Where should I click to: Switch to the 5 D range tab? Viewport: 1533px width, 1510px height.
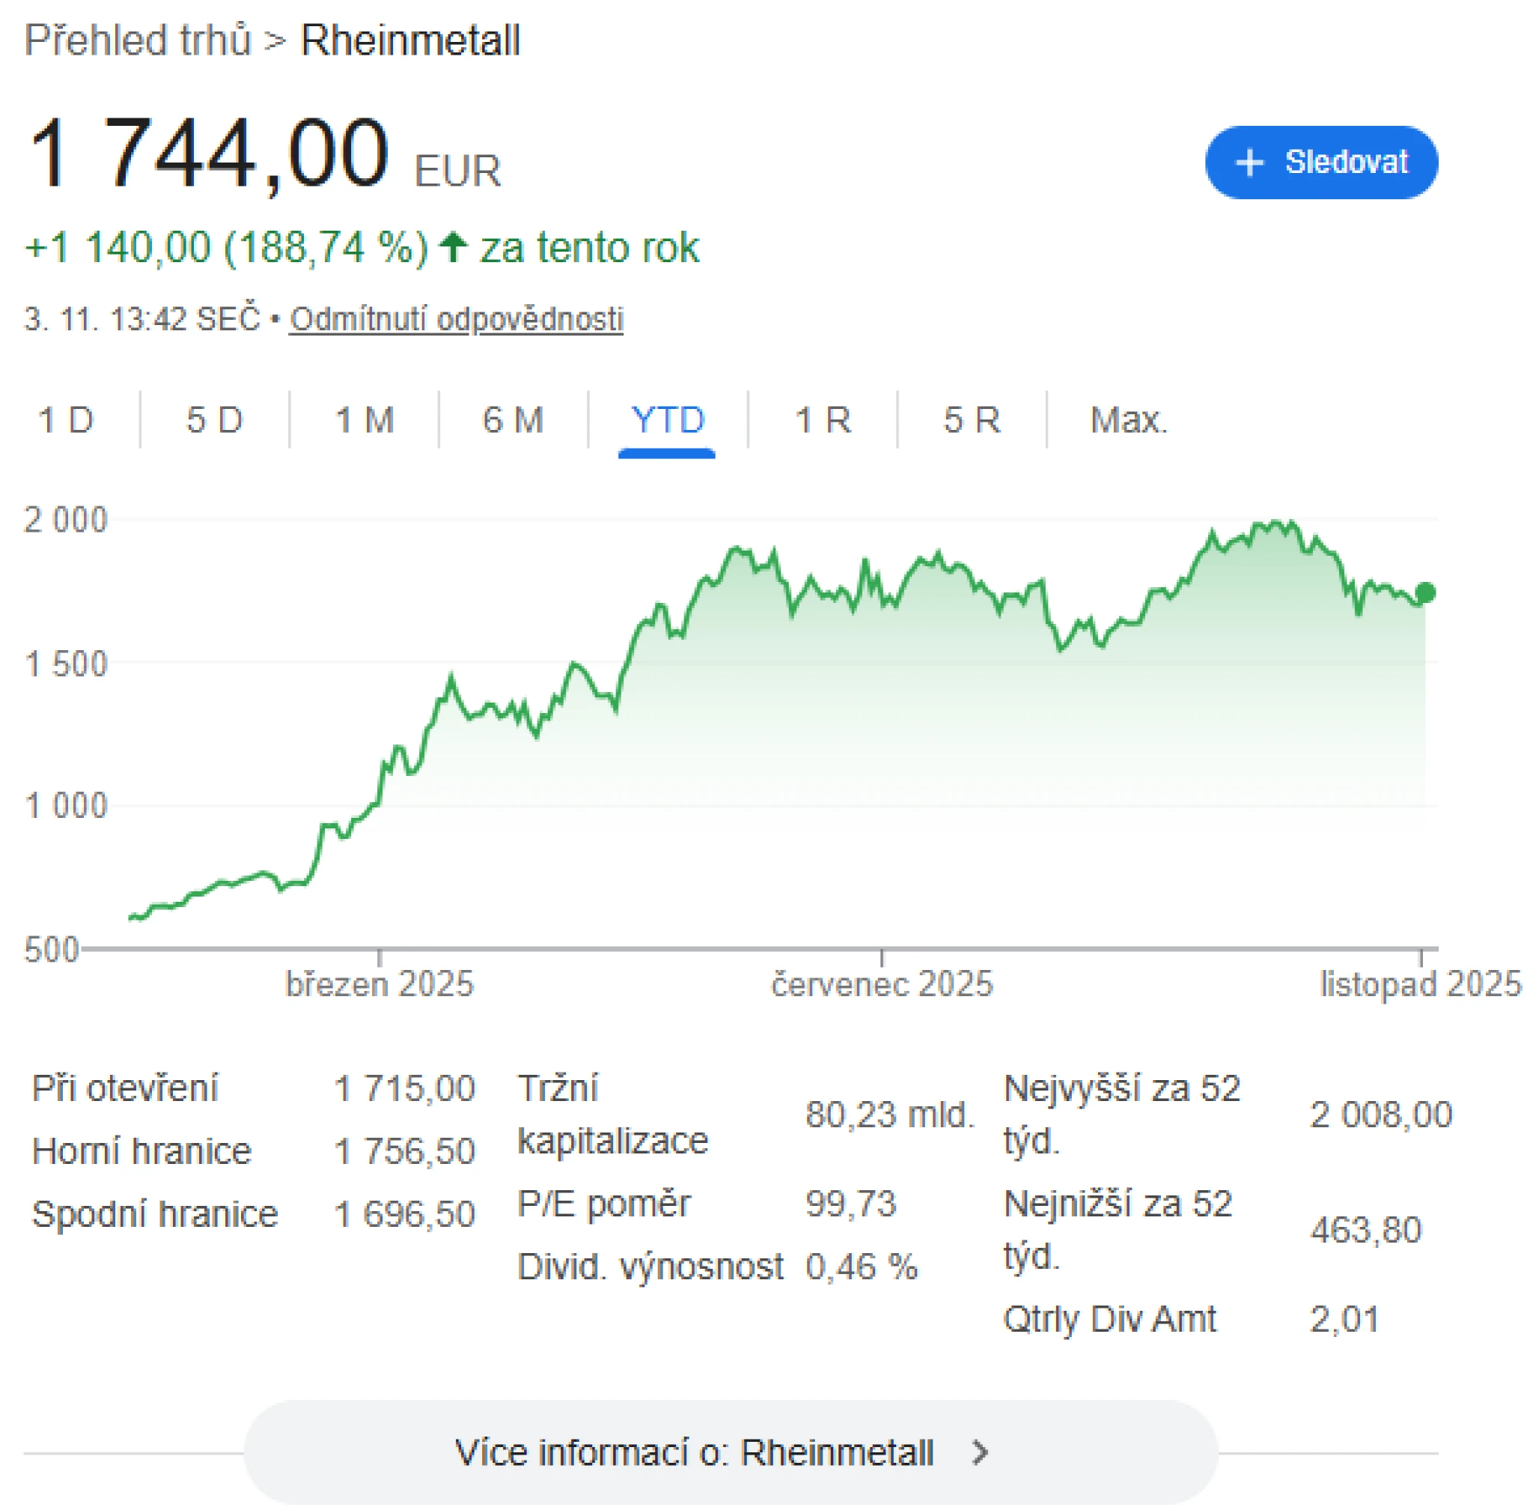click(x=214, y=420)
